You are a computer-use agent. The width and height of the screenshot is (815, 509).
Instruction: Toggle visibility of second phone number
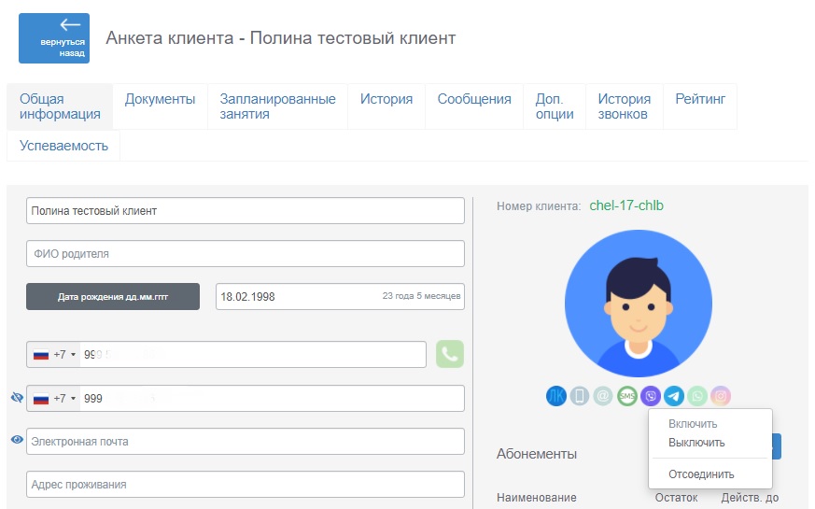pos(17,398)
